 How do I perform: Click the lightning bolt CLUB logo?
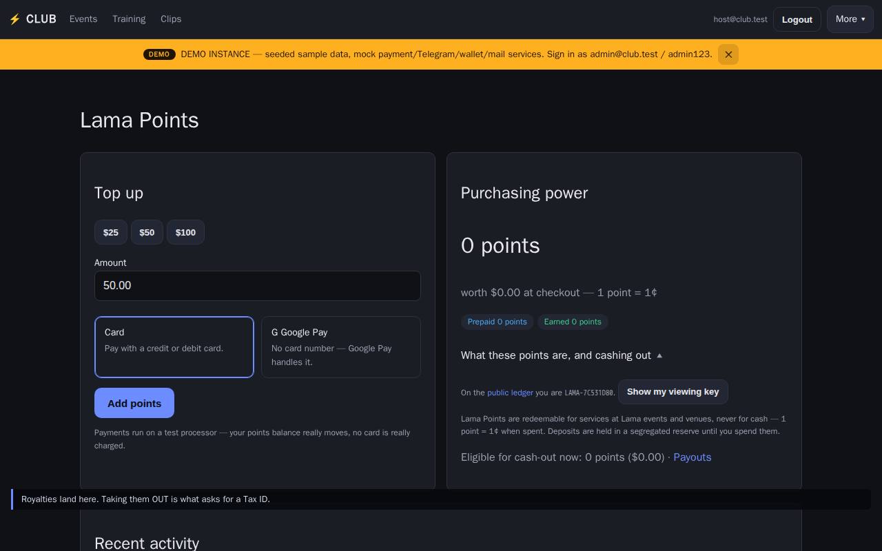click(32, 19)
